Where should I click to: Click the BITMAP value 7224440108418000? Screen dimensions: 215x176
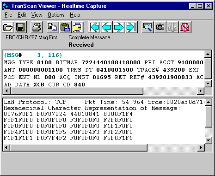[x=111, y=62]
